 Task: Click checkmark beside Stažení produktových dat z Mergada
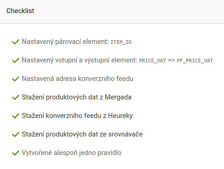[x=15, y=97]
